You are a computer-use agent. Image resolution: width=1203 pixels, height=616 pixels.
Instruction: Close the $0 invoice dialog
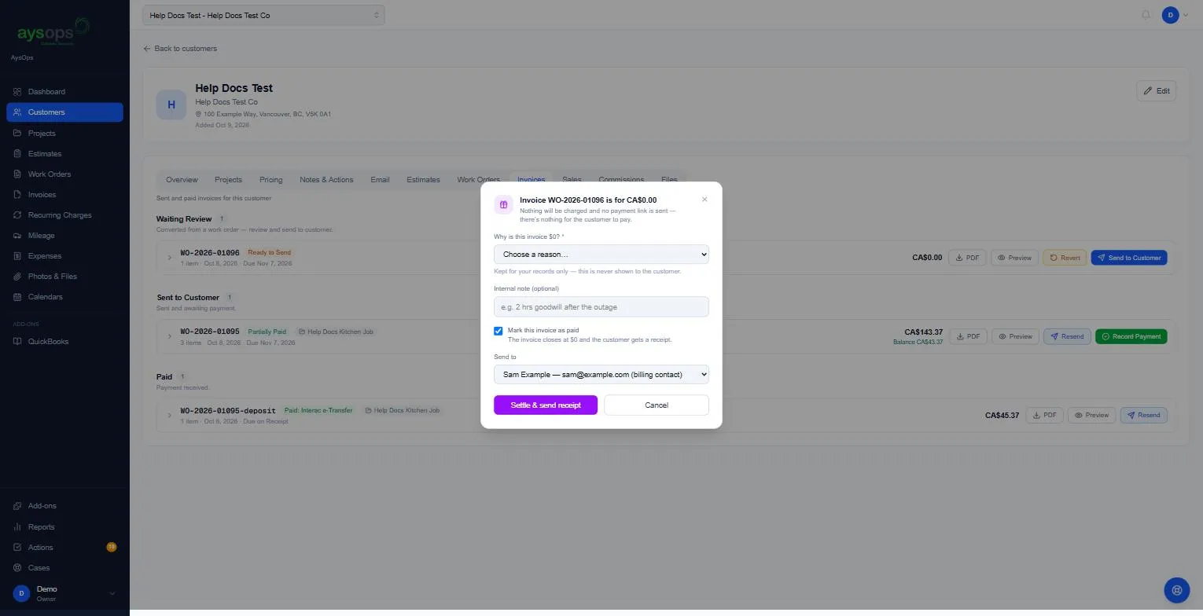pos(705,200)
